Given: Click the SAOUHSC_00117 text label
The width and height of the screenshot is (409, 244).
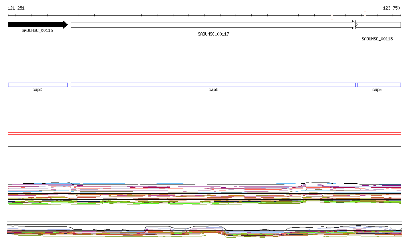Looking at the screenshot, I should [213, 34].
